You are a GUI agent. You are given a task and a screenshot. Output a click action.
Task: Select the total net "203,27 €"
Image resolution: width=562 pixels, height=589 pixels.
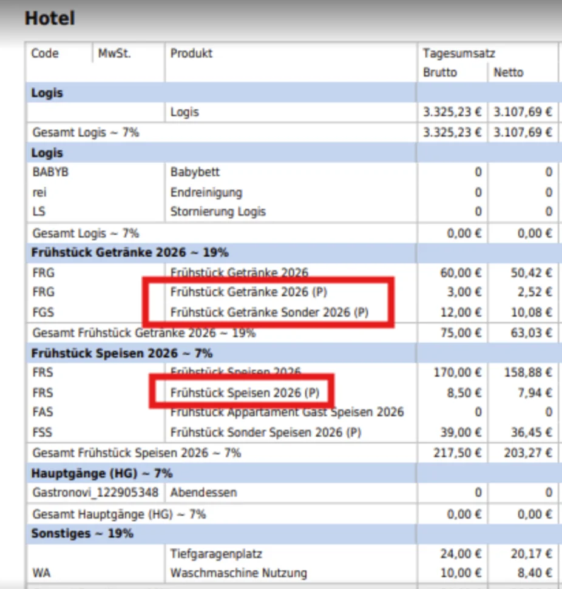[x=528, y=453]
